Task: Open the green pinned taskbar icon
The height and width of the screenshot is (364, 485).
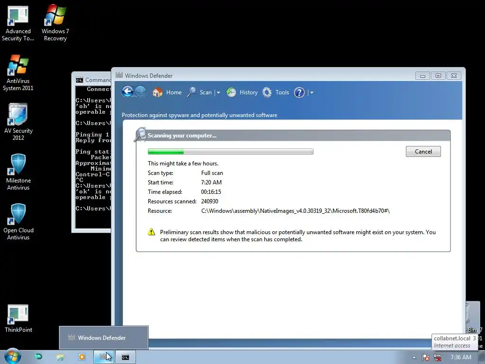Action: tap(39, 356)
